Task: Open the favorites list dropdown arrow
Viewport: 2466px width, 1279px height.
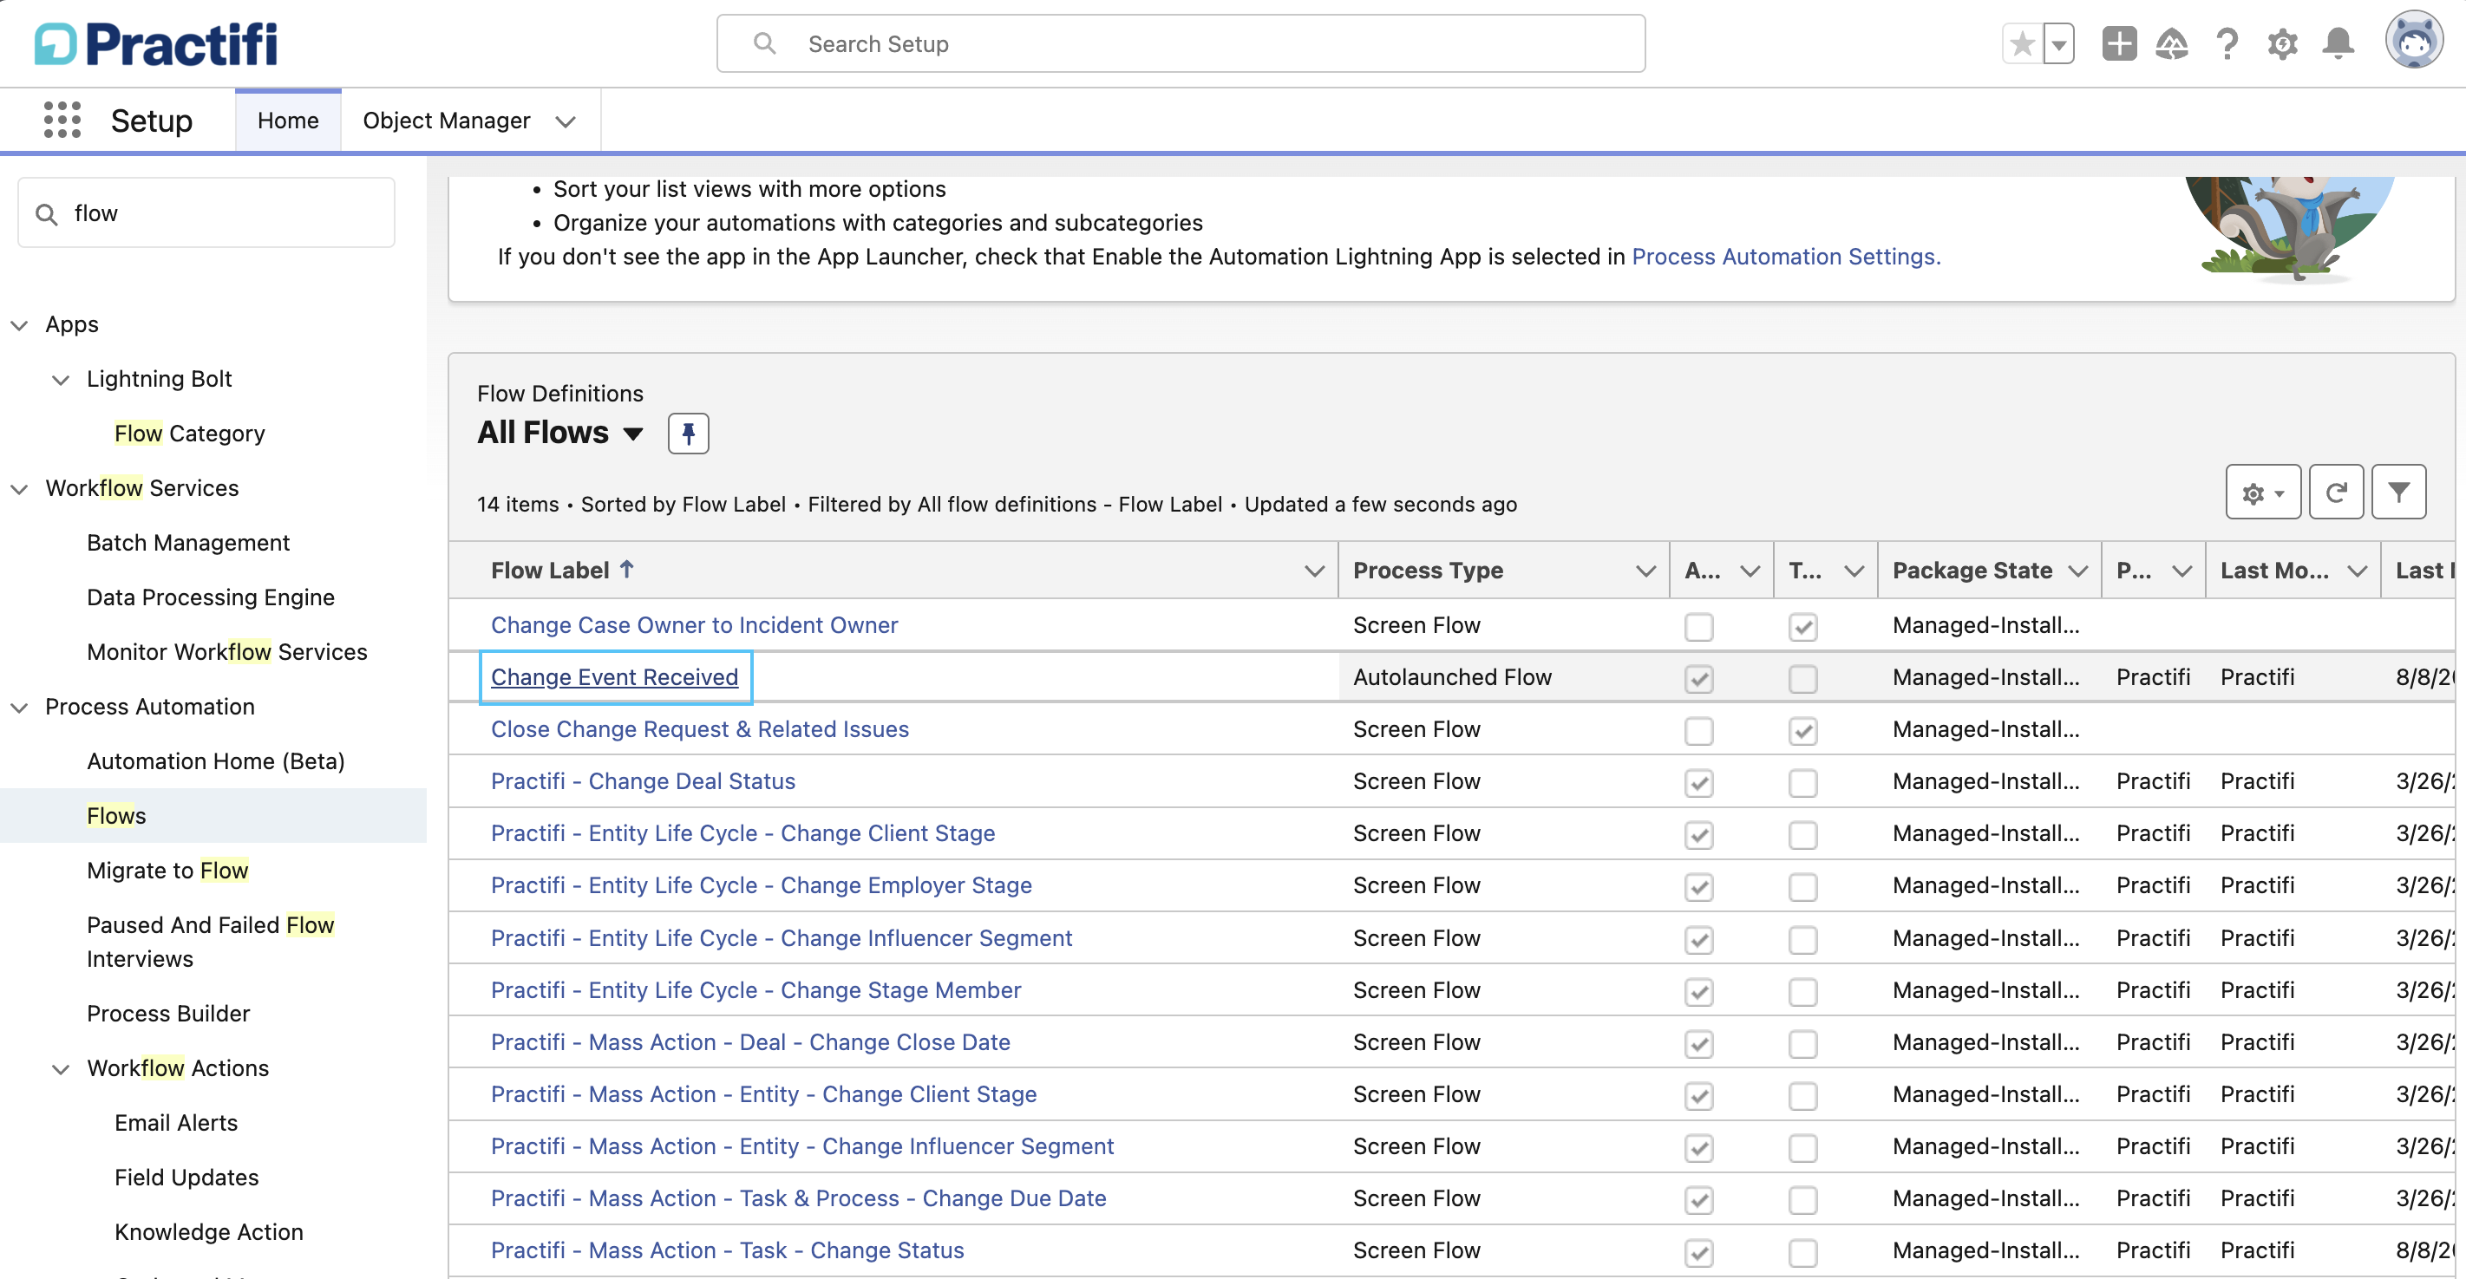Action: (2058, 44)
